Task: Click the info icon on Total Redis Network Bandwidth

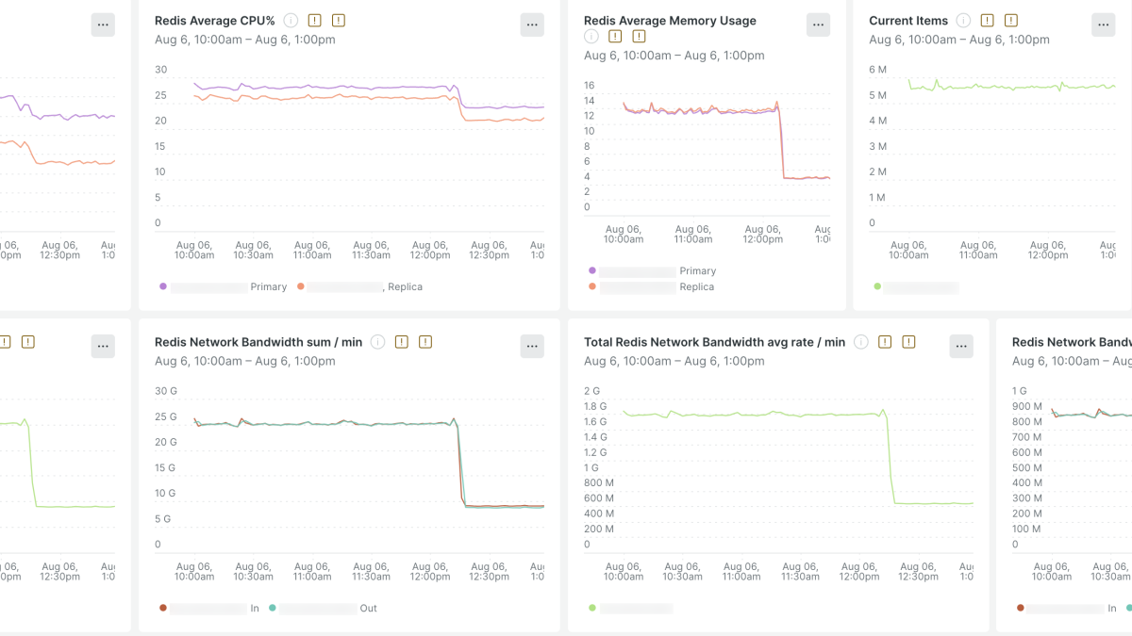Action: point(860,342)
